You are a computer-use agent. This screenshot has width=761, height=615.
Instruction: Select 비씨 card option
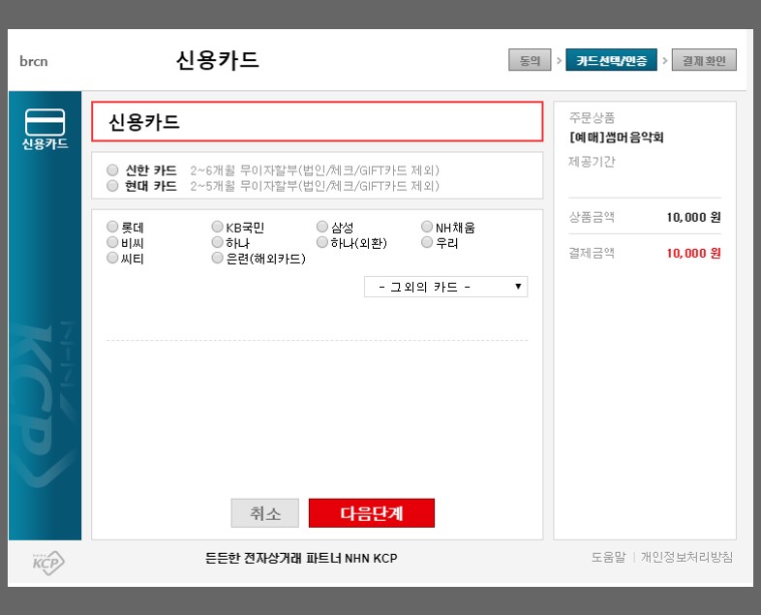tap(113, 243)
